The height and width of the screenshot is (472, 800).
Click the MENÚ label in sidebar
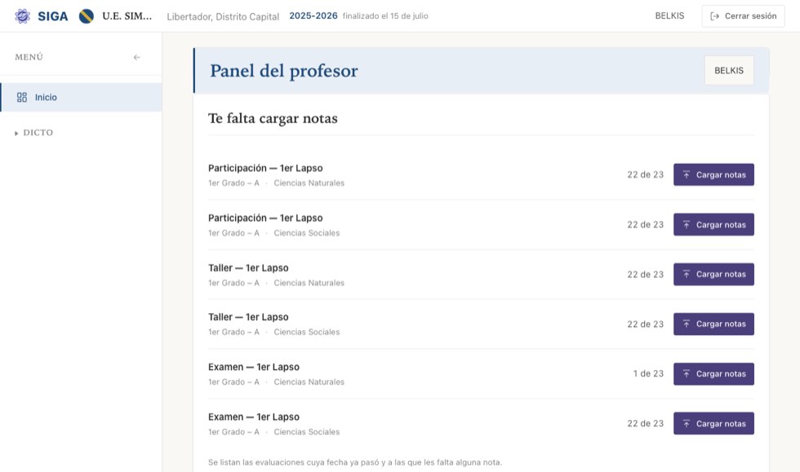click(x=29, y=57)
